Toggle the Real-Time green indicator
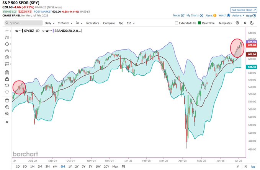Screen dimensions: 260x170 pyautogui.click(x=199, y=23)
